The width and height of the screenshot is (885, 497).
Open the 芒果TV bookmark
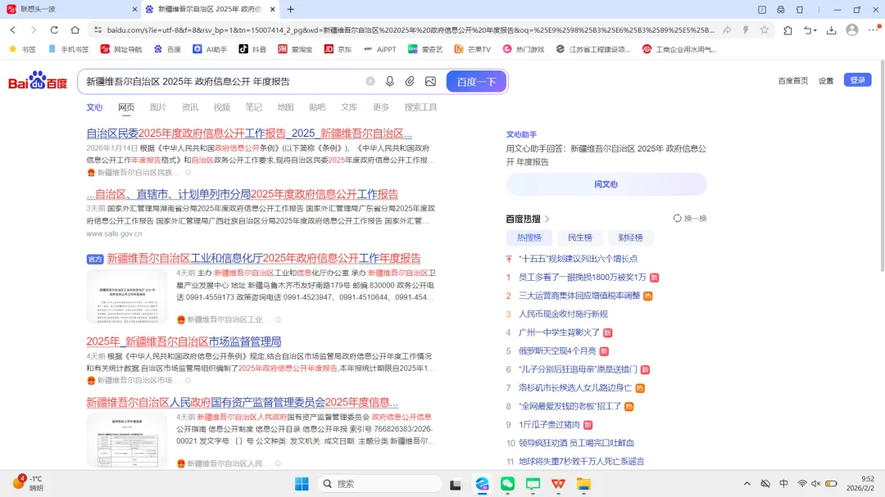click(x=473, y=49)
